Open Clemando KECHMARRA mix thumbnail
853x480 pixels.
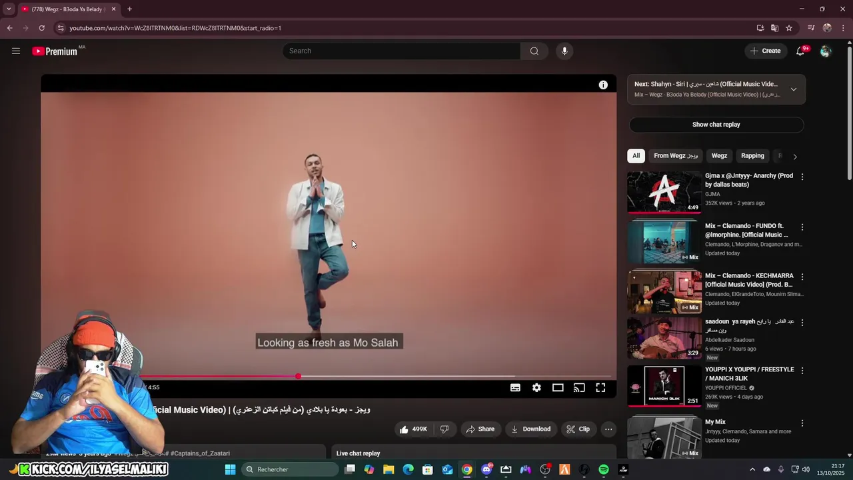point(664,292)
